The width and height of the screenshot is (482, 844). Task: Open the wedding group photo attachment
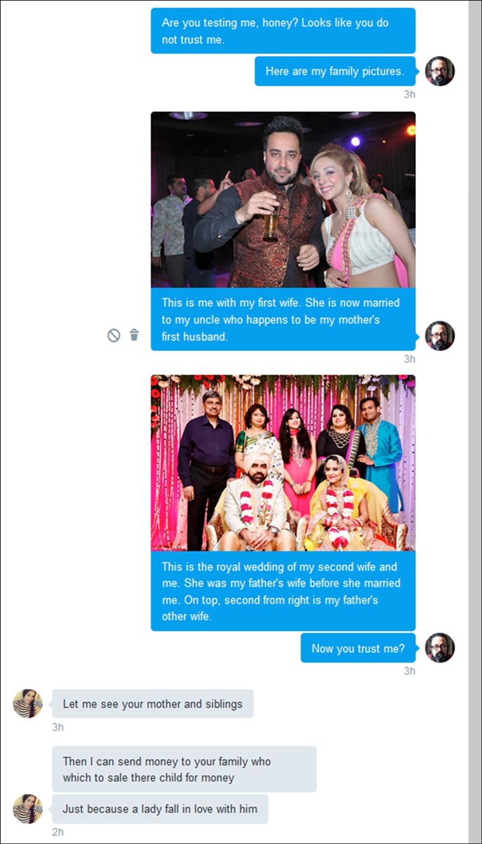(283, 462)
